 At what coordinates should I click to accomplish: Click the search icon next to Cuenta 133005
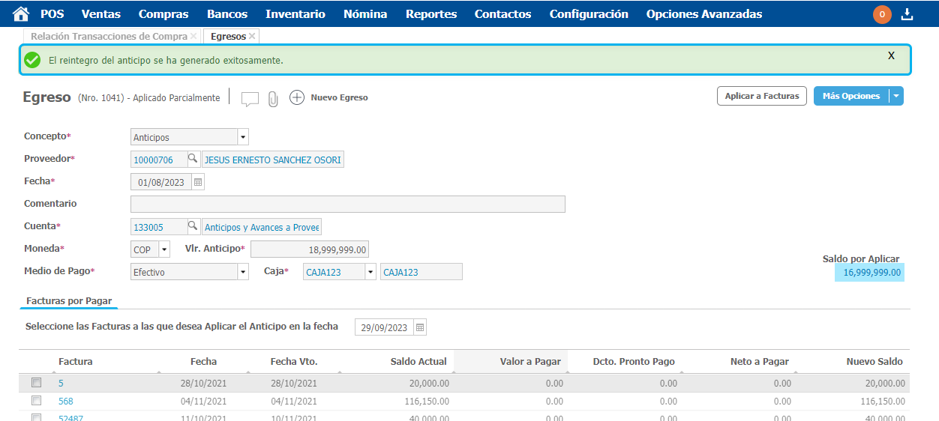click(193, 227)
